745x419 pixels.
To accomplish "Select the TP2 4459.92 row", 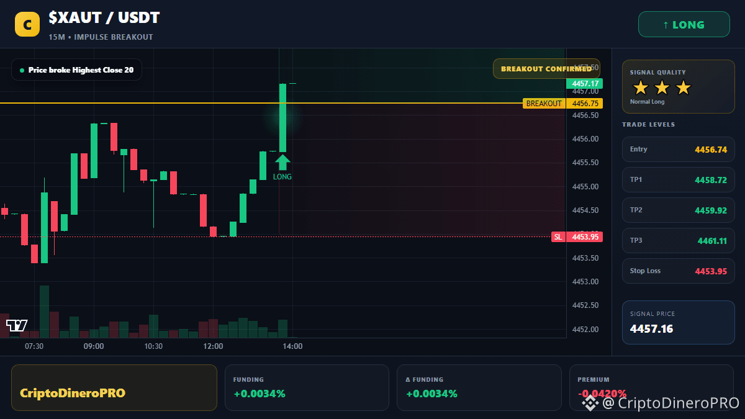I will coord(679,210).
